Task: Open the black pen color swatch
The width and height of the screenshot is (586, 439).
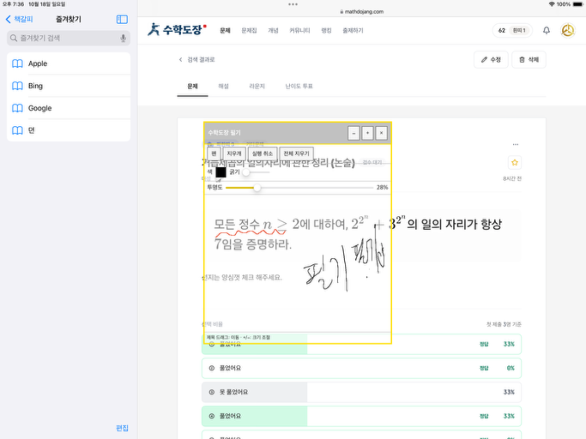Action: (x=221, y=172)
